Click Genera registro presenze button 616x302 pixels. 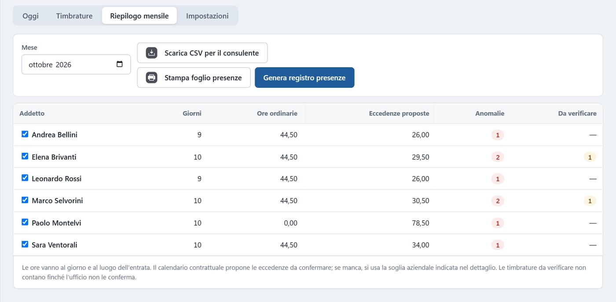[x=304, y=78]
